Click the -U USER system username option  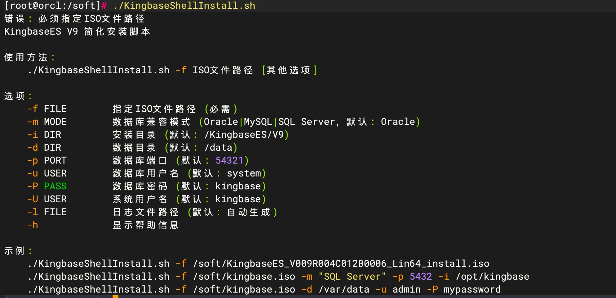[47, 199]
